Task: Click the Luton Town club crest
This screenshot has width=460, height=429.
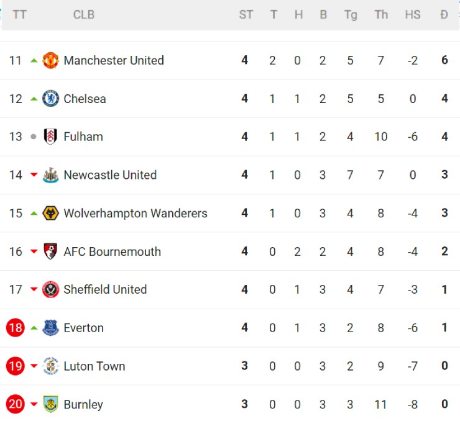Action: coord(50,366)
